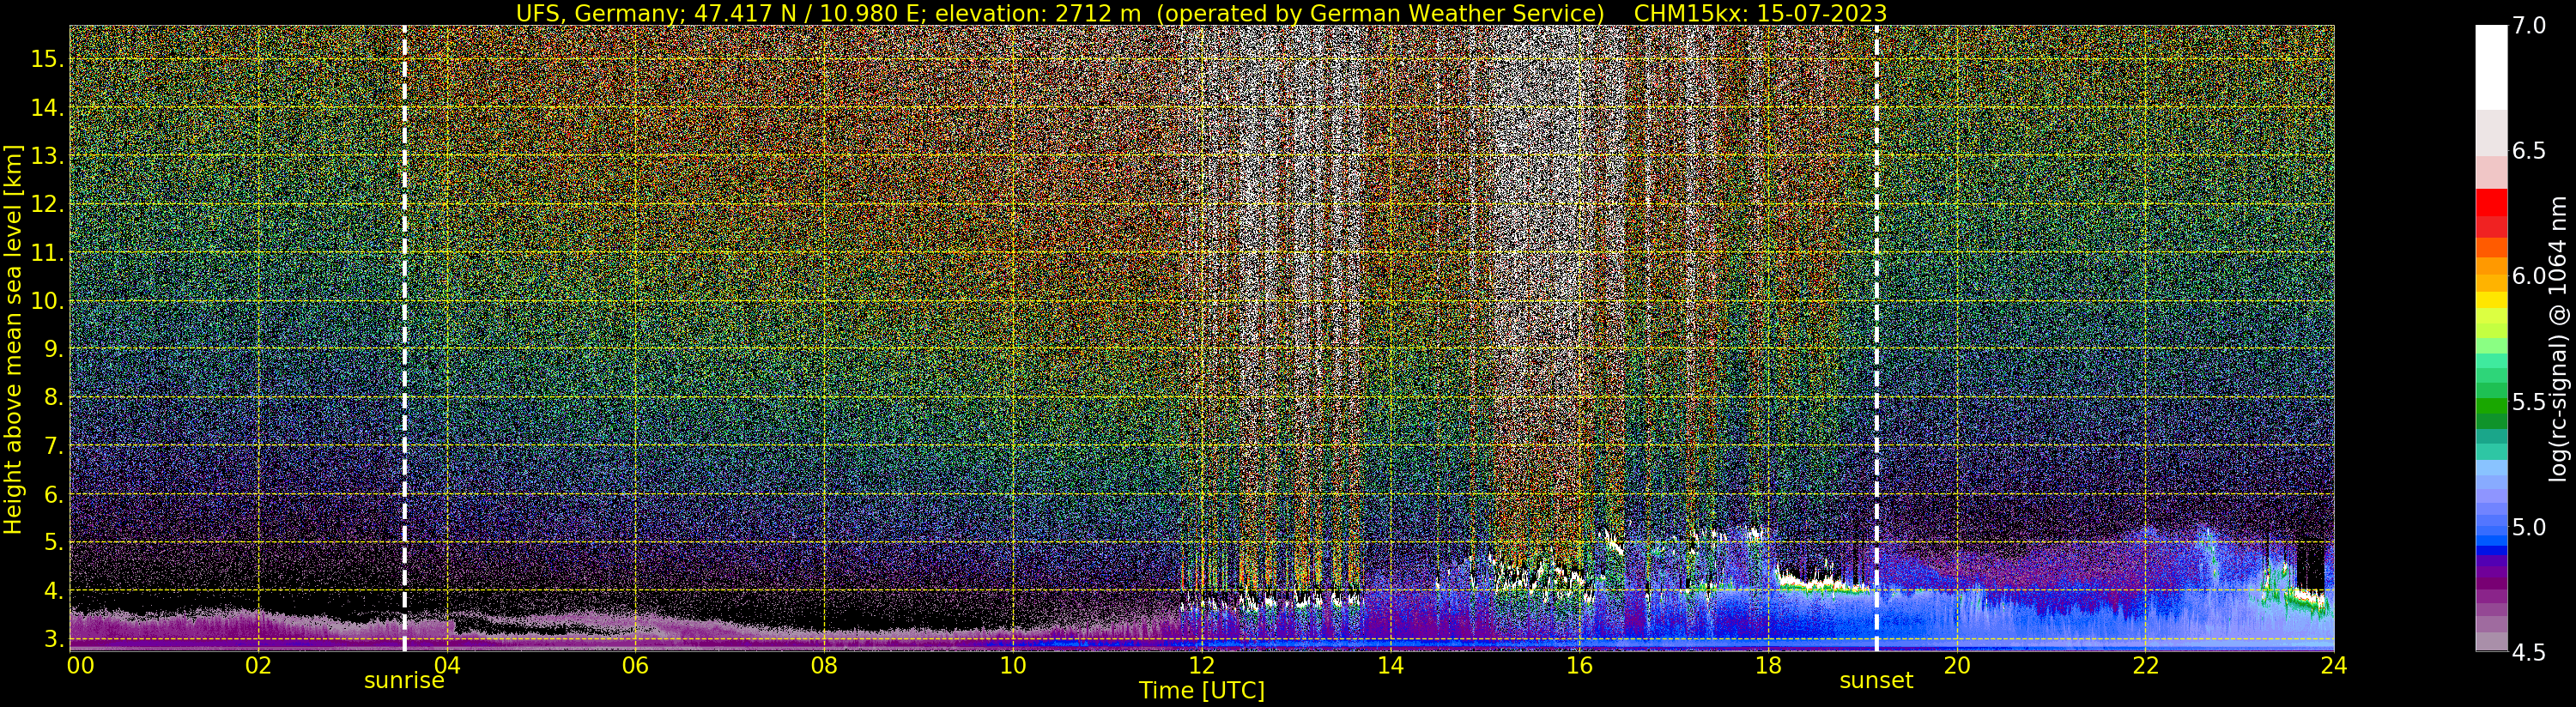Click the '4.5' colorbar tick value

coord(2530,652)
